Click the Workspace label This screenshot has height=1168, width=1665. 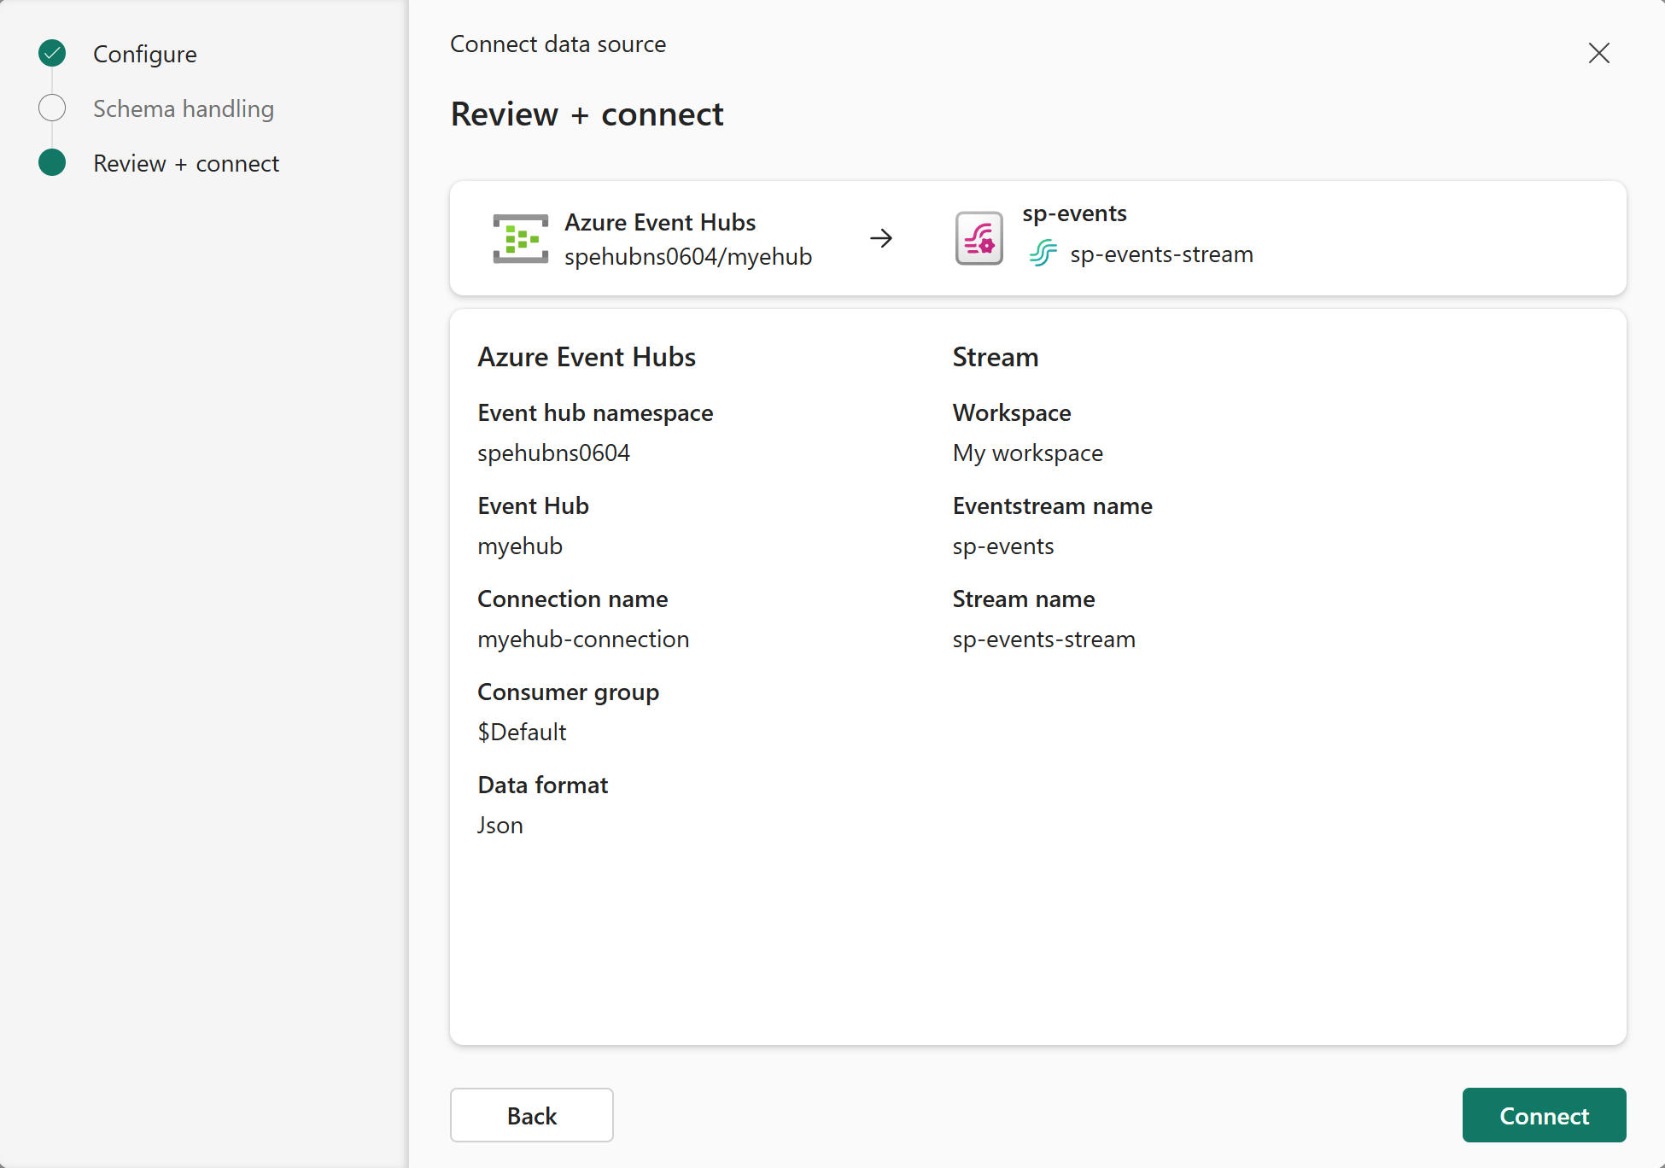(x=1012, y=412)
